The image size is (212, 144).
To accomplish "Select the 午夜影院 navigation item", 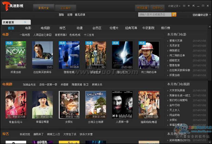I will (x=148, y=28).
